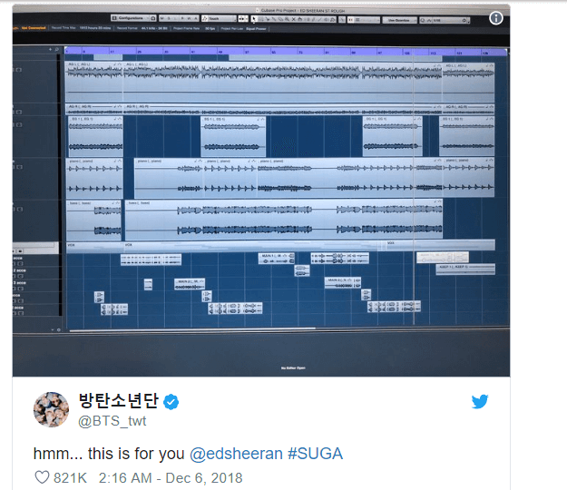The width and height of the screenshot is (567, 490).
Task: Open the Touch automation mode dropdown
Action: pyautogui.click(x=219, y=18)
